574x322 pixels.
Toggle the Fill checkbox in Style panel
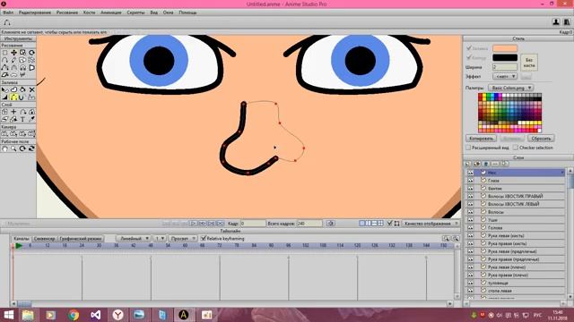pos(469,47)
